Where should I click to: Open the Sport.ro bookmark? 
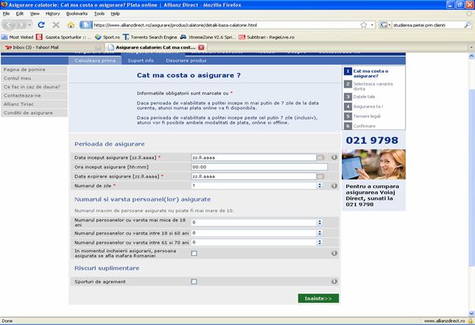[108, 37]
